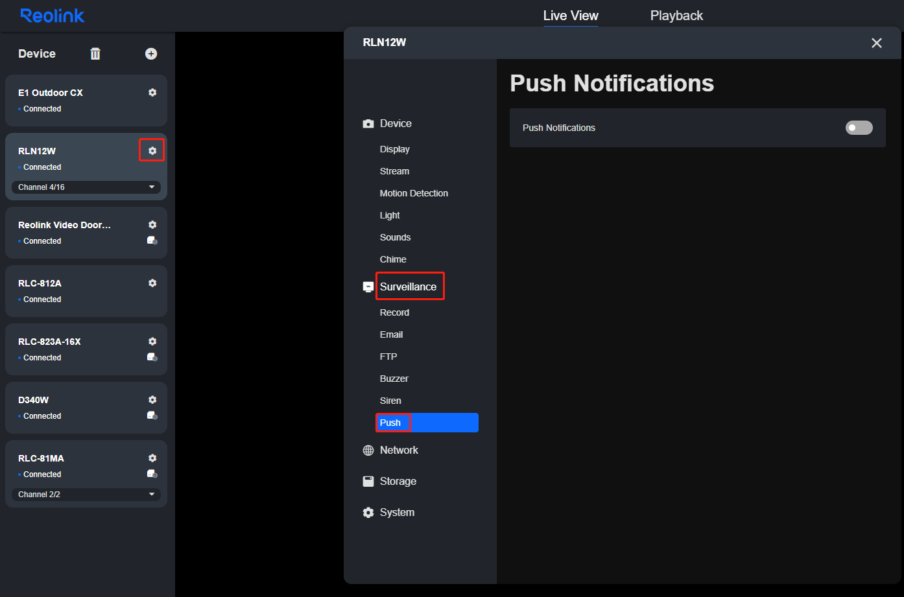Viewport: 904px width, 597px height.
Task: Select the RLN12W device name in list
Action: point(37,151)
